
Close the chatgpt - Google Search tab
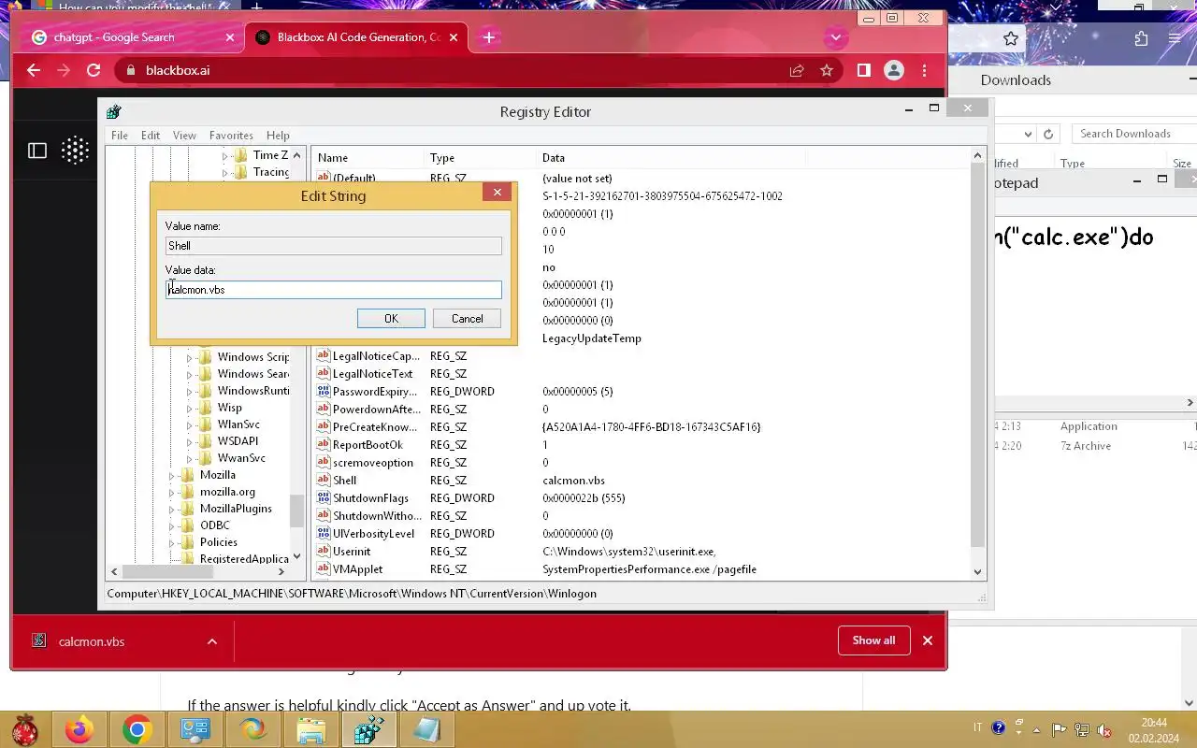coord(230,37)
